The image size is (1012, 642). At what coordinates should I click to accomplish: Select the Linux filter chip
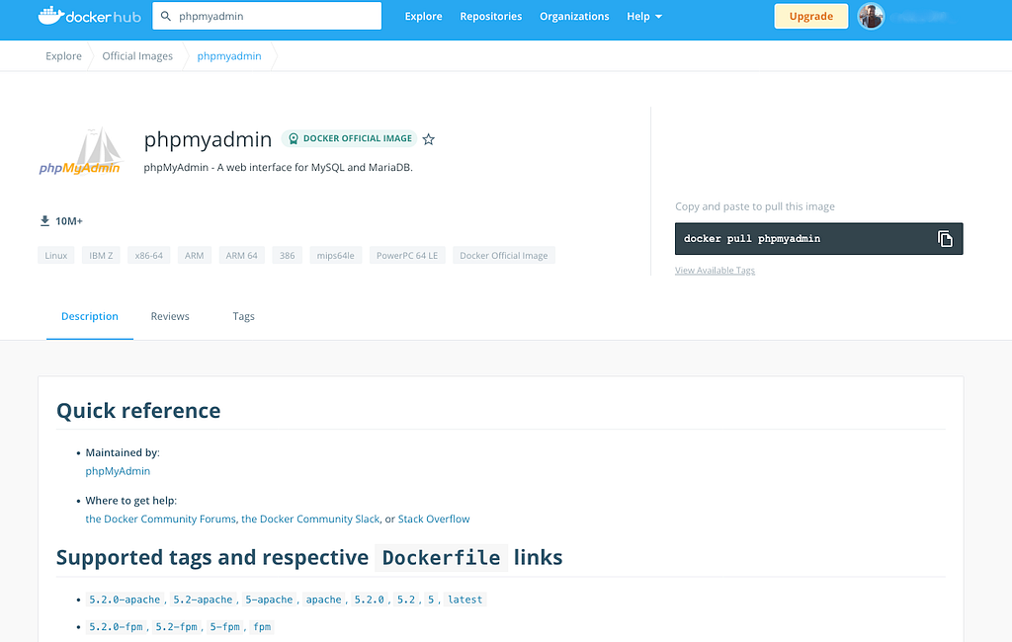pos(56,256)
